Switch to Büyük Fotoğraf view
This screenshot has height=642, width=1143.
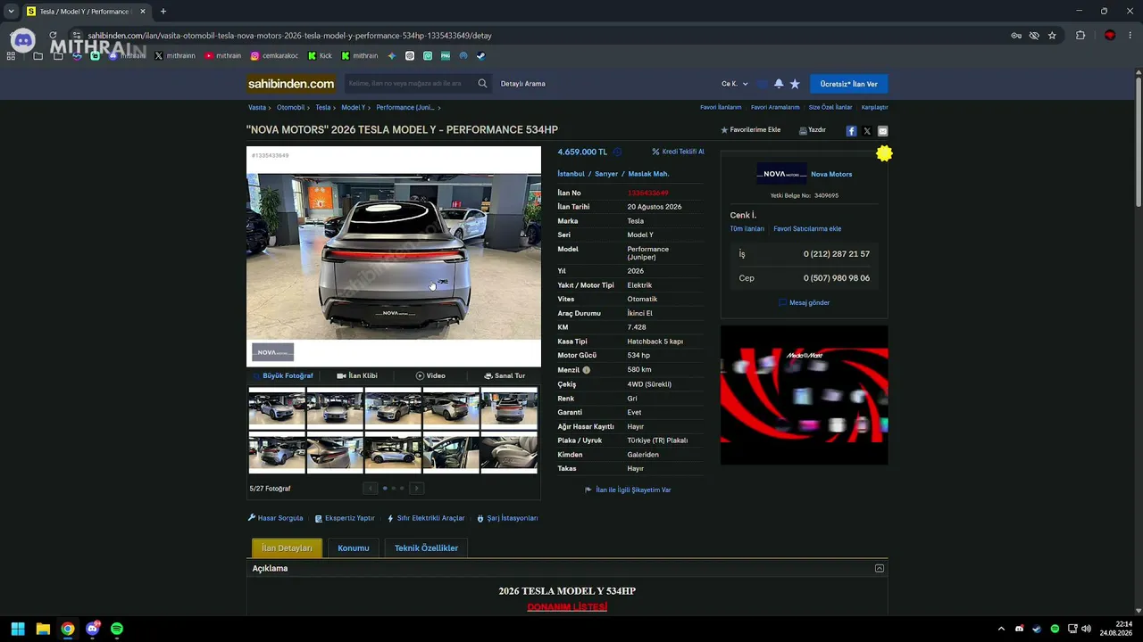[x=283, y=376]
